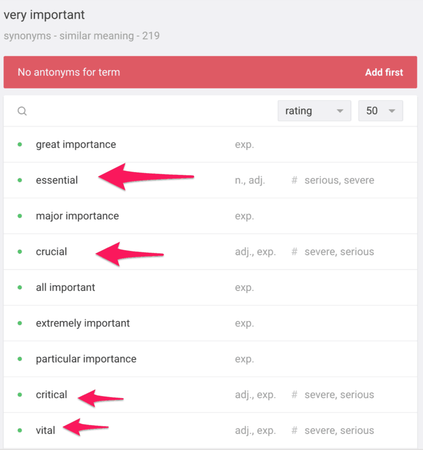Click the green dot beside 'great importance'

[20, 144]
